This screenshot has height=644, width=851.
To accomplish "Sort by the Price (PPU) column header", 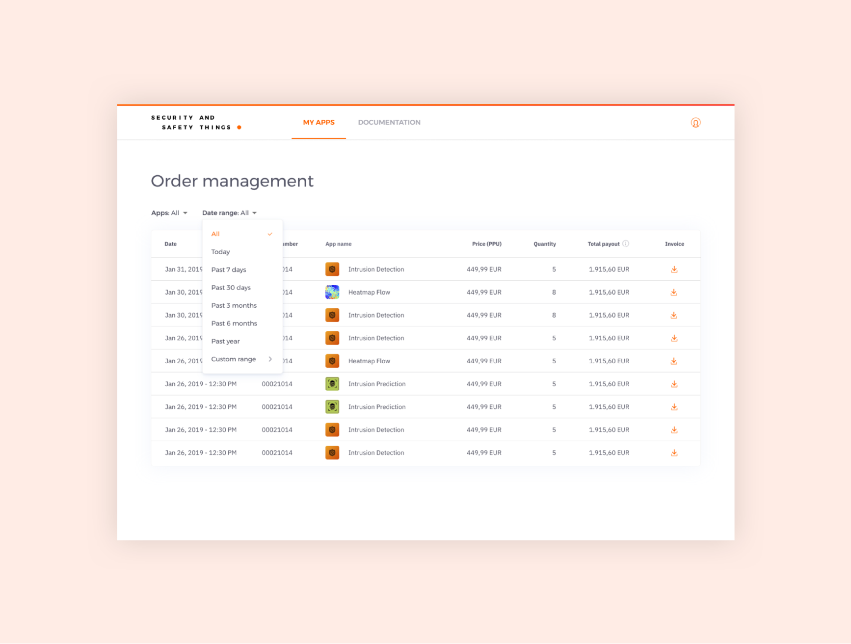I will coord(486,244).
